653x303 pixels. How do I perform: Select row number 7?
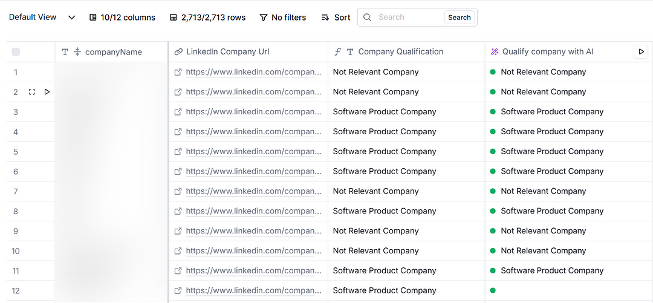(x=16, y=191)
